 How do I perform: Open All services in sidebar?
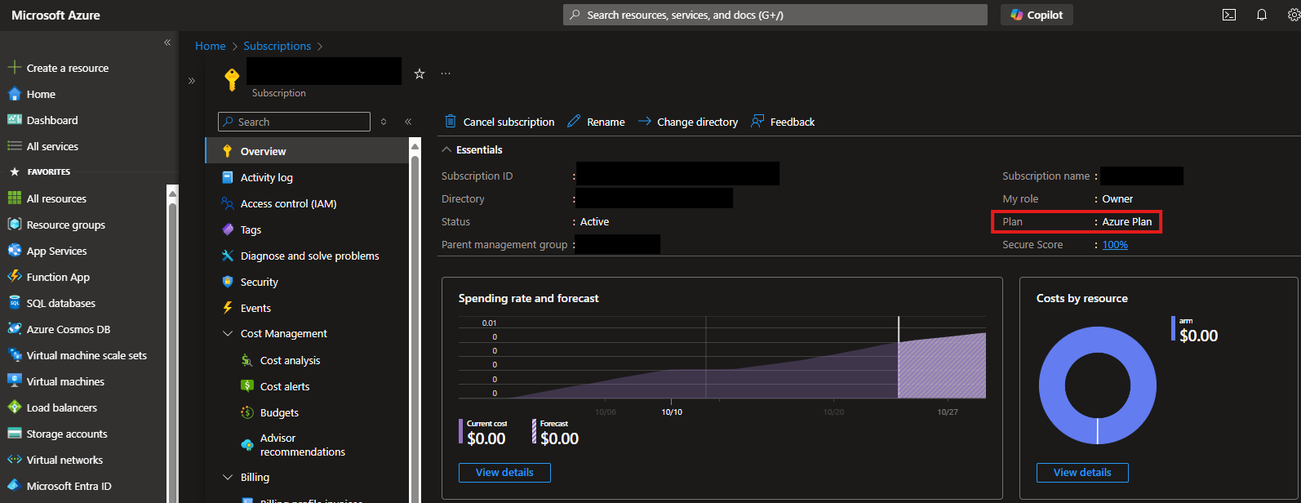tap(52, 146)
